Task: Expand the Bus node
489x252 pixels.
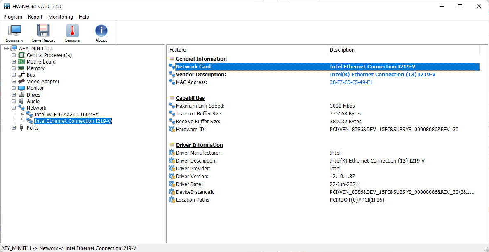Action: [x=14, y=75]
